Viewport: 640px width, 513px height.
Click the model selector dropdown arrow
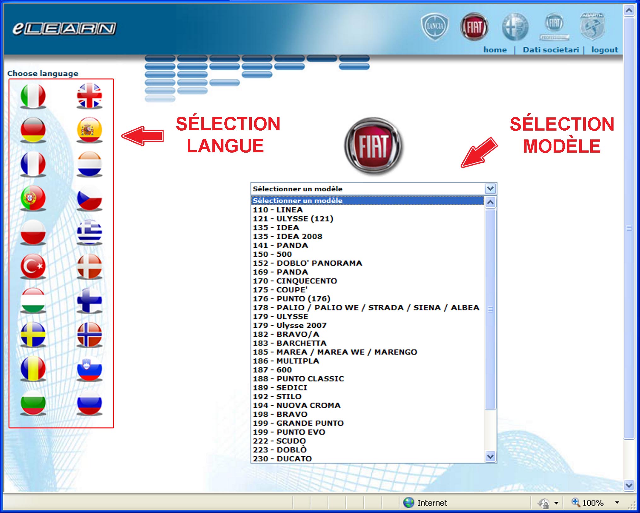(490, 189)
